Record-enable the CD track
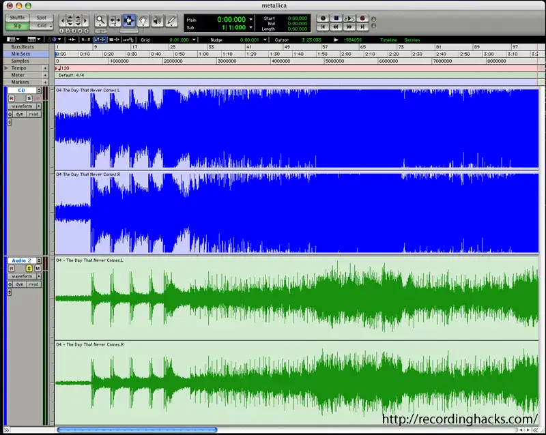546x435 pixels. (12, 98)
